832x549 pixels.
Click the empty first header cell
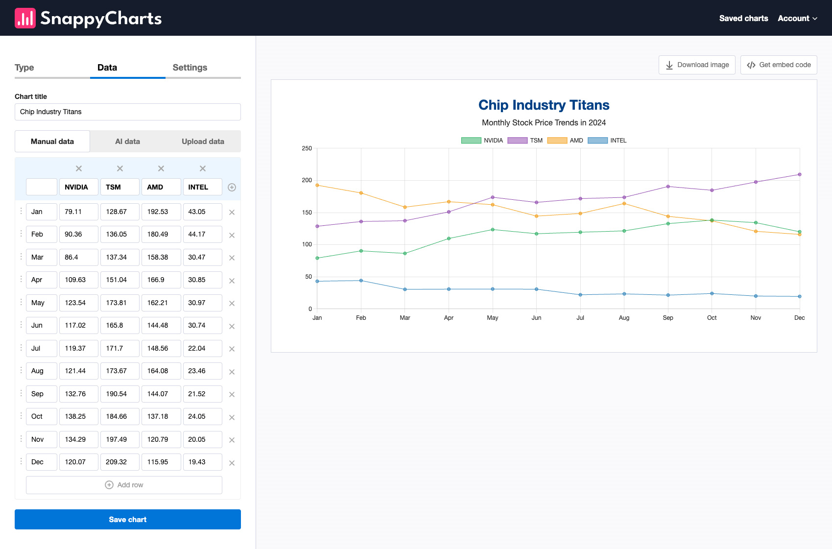pyautogui.click(x=42, y=187)
